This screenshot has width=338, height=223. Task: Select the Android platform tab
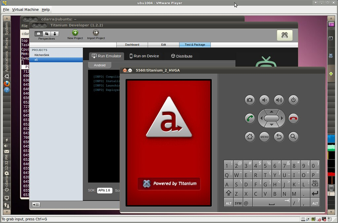click(99, 65)
